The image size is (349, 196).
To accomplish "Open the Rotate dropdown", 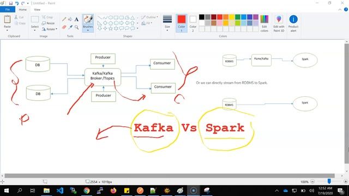I will (50, 29).
